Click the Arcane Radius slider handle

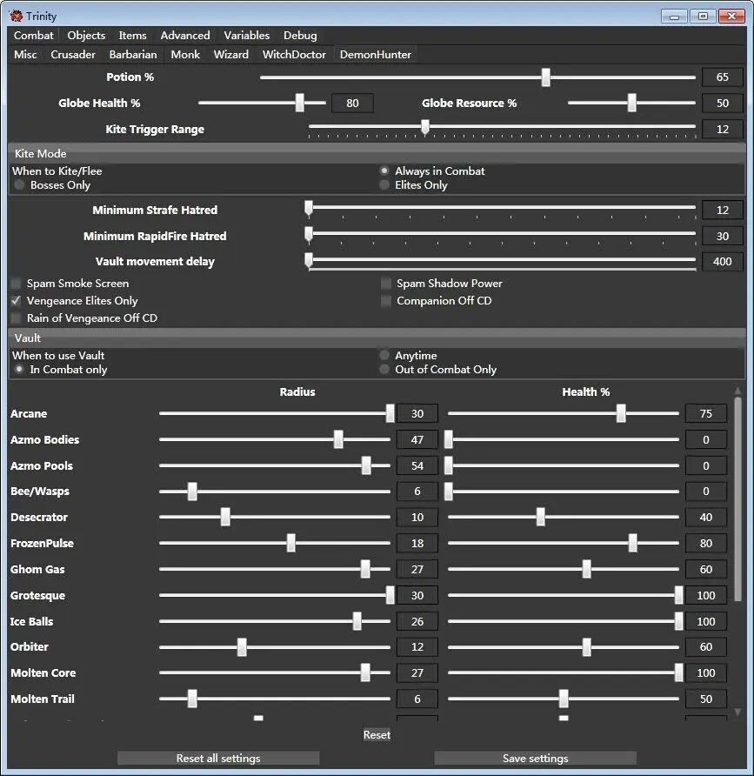coord(390,413)
